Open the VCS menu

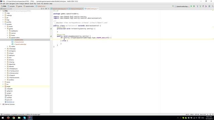(x=42, y=4)
